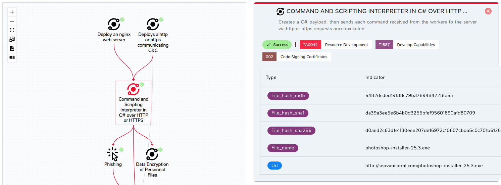Click the TA0042 tactic tag
Image resolution: width=501 pixels, height=185 pixels.
pos(310,45)
